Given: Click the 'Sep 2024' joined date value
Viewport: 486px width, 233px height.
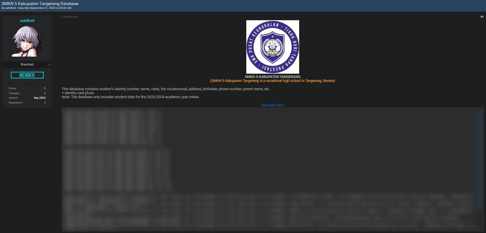Looking at the screenshot, I should pos(40,98).
